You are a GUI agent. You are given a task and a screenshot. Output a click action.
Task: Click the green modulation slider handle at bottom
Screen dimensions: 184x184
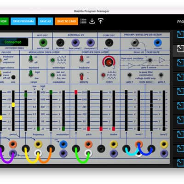click(63, 129)
